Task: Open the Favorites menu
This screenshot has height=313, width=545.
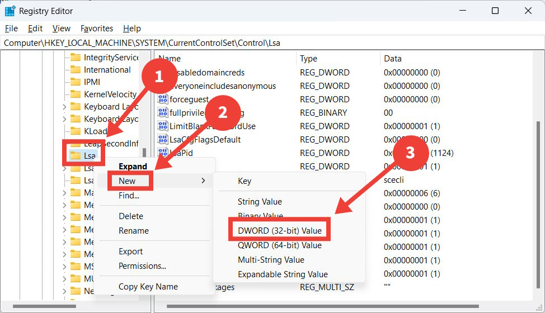Action: 97,29
